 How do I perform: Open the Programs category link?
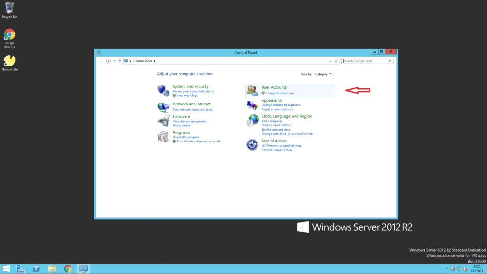click(181, 132)
